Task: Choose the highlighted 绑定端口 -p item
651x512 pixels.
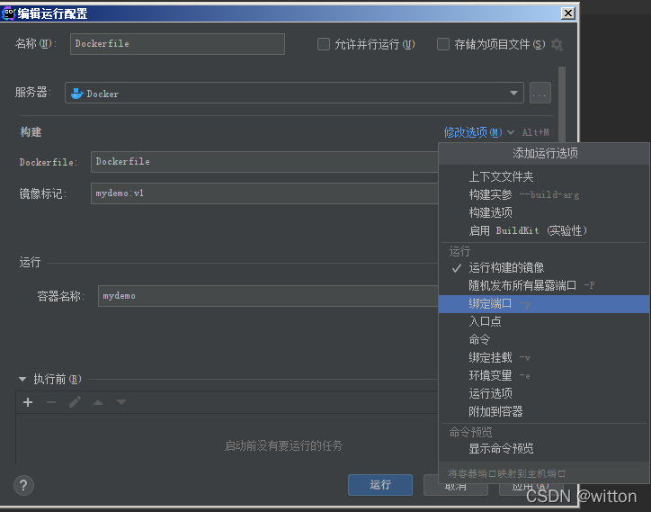Action: tap(544, 304)
